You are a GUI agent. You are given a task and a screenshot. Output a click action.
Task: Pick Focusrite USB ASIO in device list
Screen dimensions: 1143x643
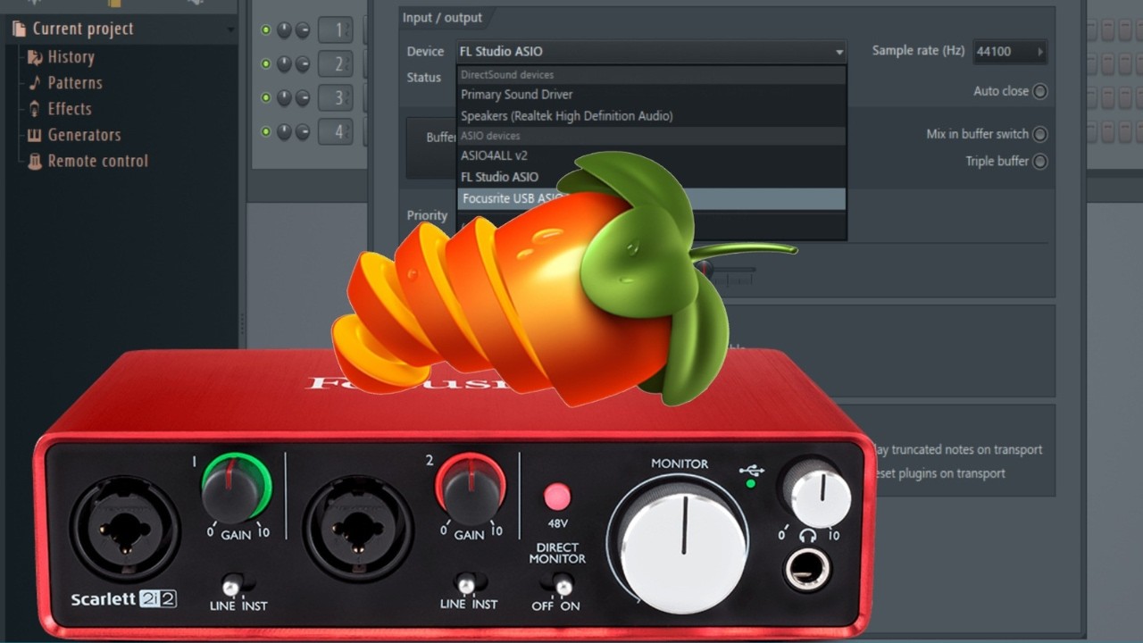[651, 198]
